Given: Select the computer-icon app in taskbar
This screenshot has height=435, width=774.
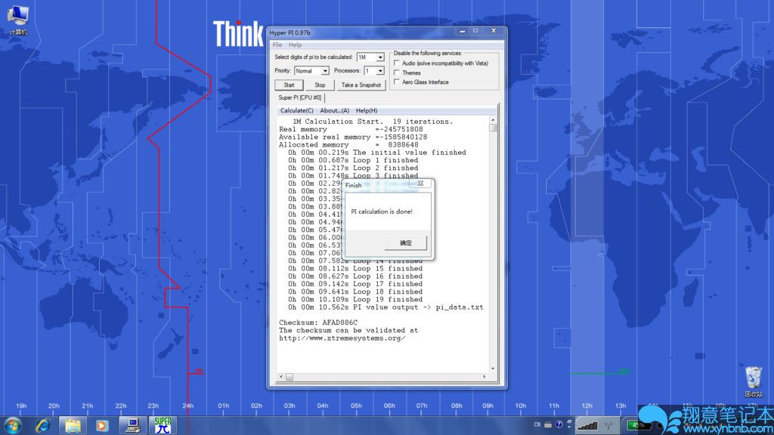Looking at the screenshot, I should click(x=132, y=425).
